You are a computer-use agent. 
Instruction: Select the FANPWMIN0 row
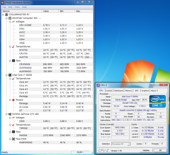tap(56, 143)
